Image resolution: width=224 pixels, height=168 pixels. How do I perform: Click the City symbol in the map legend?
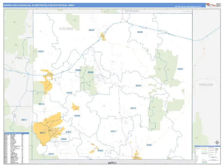point(217,149)
